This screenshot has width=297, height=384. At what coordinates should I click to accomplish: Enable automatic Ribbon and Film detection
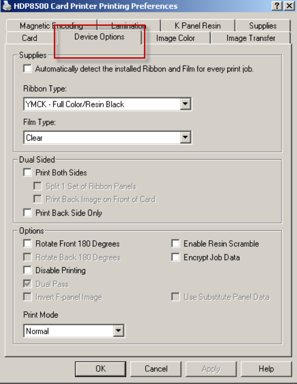coord(27,69)
